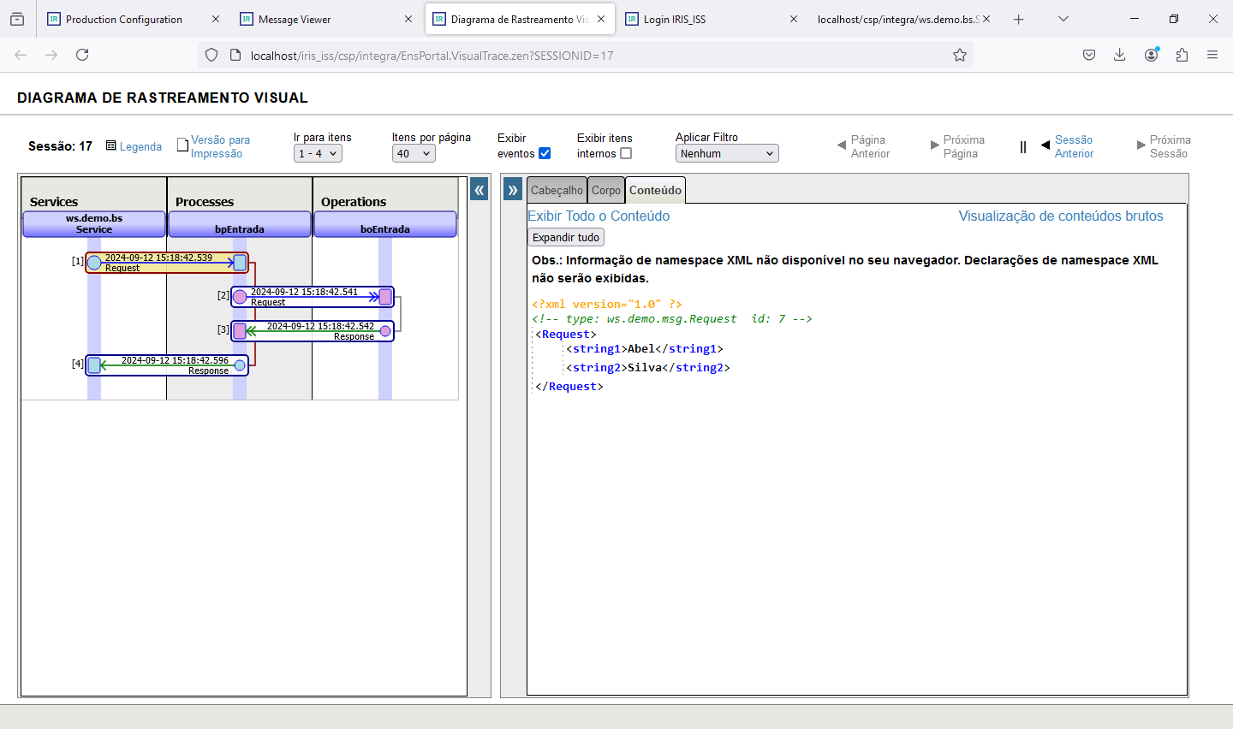Expand the Aplicar Filtro dropdown
Screen dimensions: 1233x729
[x=727, y=154]
